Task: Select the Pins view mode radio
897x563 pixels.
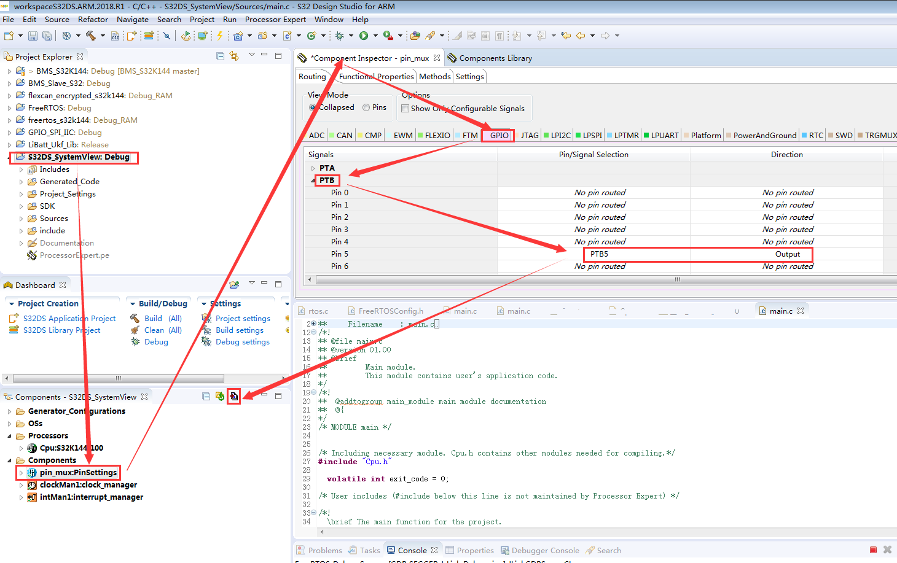Action: coord(366,107)
